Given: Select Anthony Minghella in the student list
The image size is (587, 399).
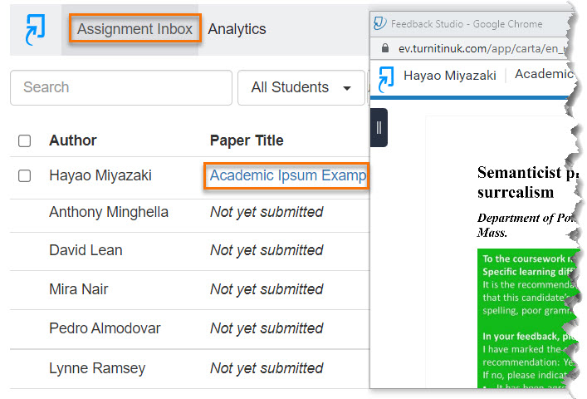Looking at the screenshot, I should tap(109, 212).
